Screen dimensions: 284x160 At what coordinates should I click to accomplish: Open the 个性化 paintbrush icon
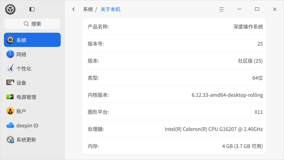coord(10,68)
